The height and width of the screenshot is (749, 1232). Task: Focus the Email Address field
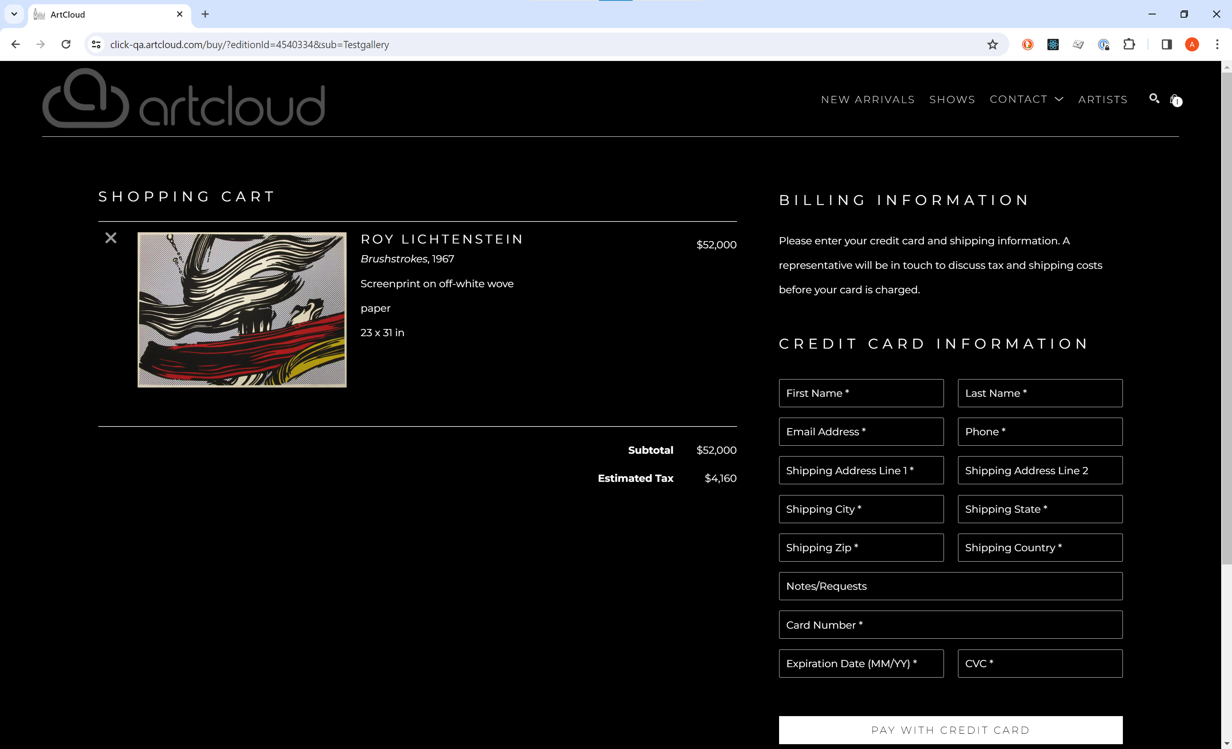click(x=861, y=432)
